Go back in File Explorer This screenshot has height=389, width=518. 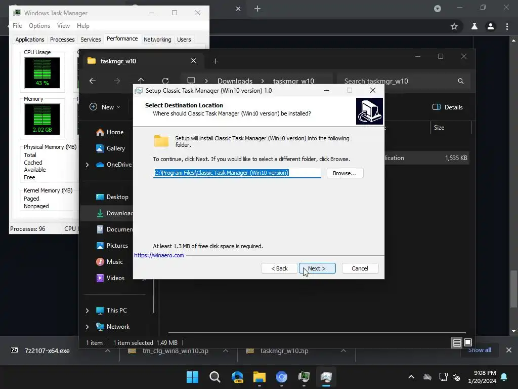[x=93, y=81]
